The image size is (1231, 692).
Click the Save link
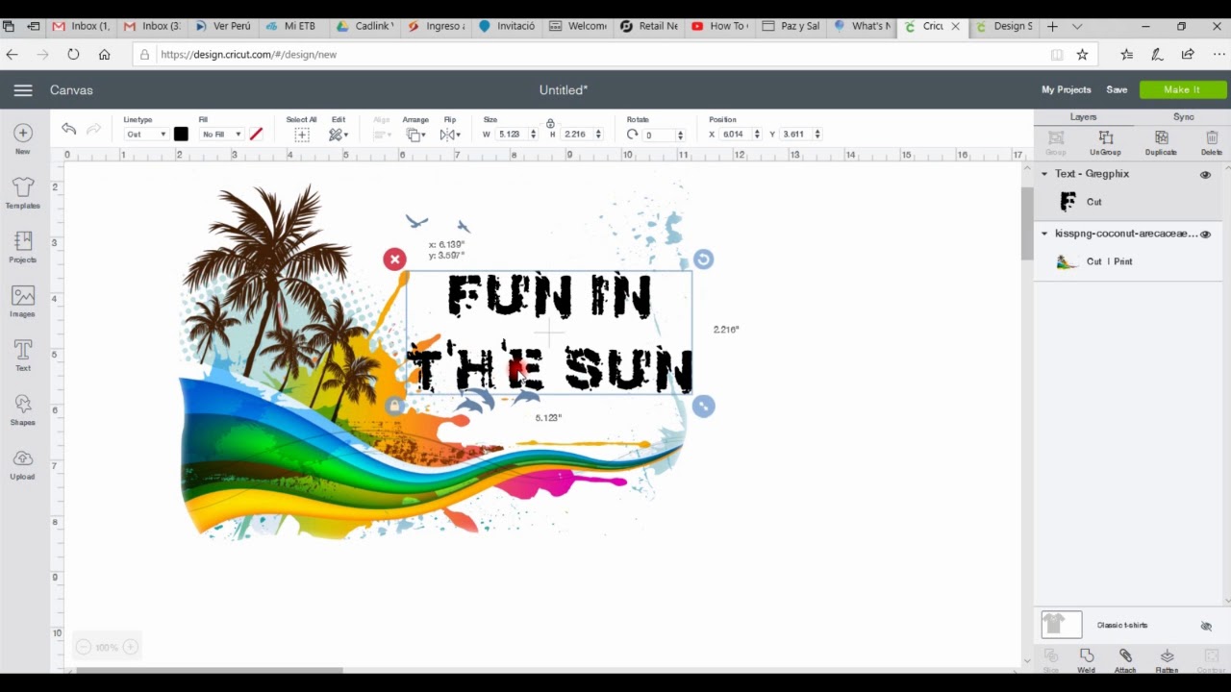1117,89
